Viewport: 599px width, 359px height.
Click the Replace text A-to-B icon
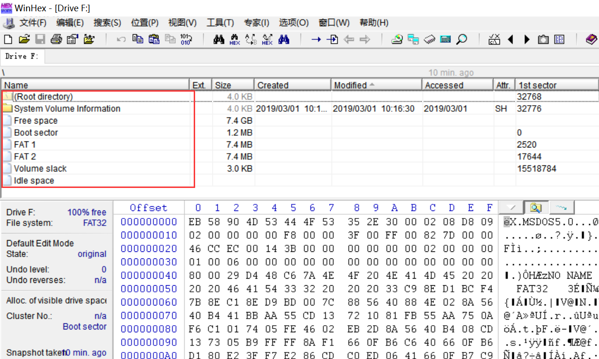click(251, 39)
